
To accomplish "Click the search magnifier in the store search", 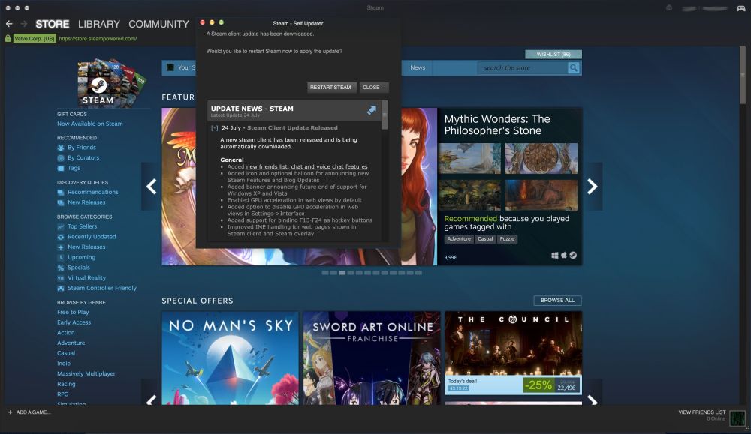I will pyautogui.click(x=573, y=67).
